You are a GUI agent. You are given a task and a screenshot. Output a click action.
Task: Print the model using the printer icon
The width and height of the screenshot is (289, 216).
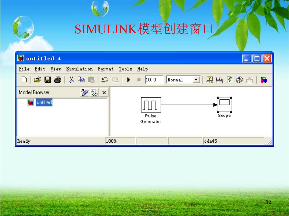58,80
